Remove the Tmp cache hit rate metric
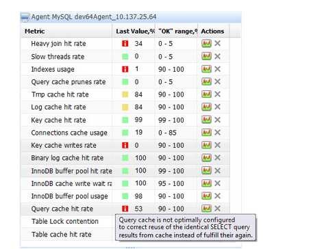Screen dimensions: 313x249 pyautogui.click(x=218, y=94)
